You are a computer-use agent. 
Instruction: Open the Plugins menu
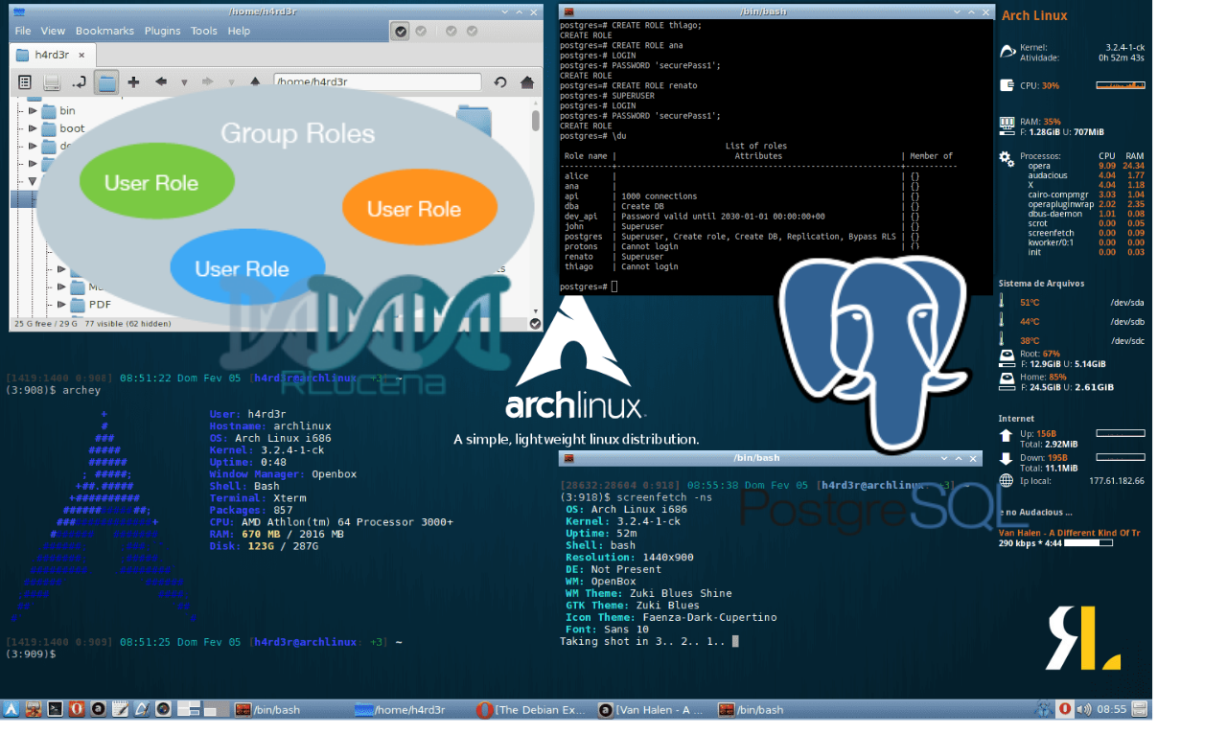(x=162, y=31)
